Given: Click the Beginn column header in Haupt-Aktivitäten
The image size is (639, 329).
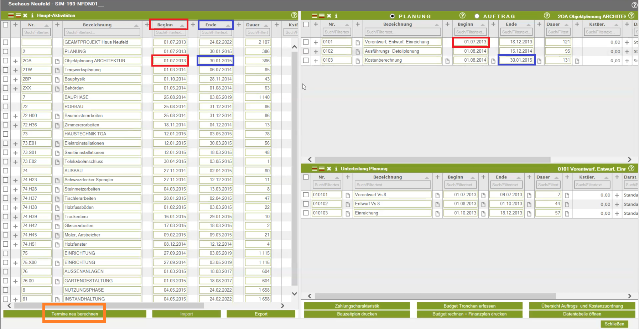Looking at the screenshot, I should click(165, 25).
